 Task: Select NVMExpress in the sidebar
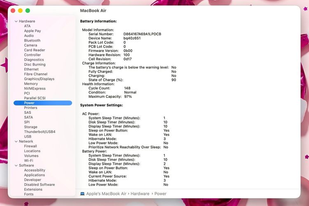(35, 89)
